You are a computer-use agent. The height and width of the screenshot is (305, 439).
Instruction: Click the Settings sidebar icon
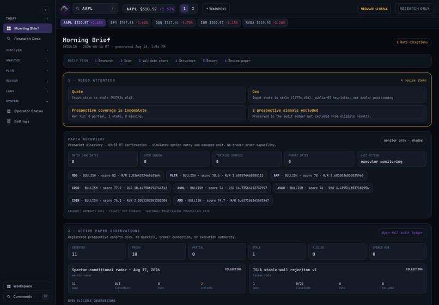[9, 121]
